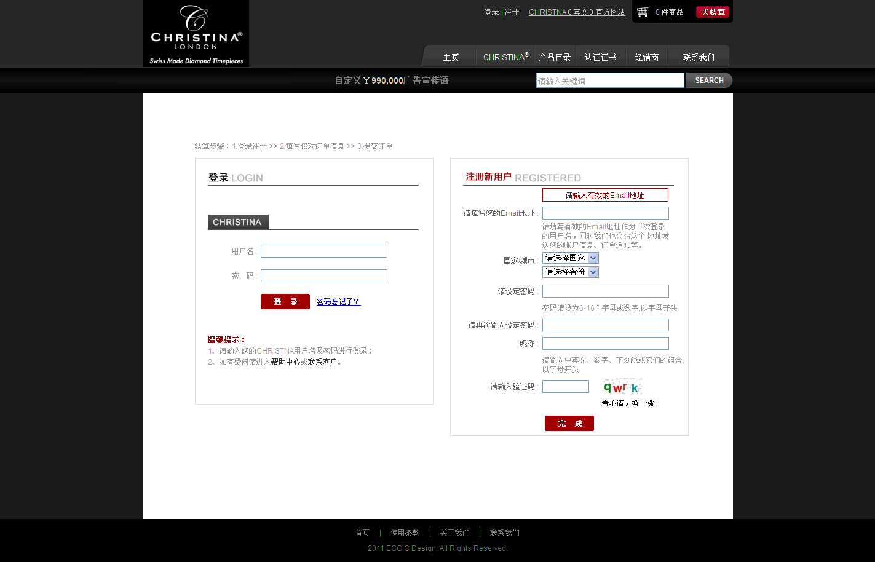Open the CHRISTINA® menu item
This screenshot has width=875, height=562.
coord(505,57)
